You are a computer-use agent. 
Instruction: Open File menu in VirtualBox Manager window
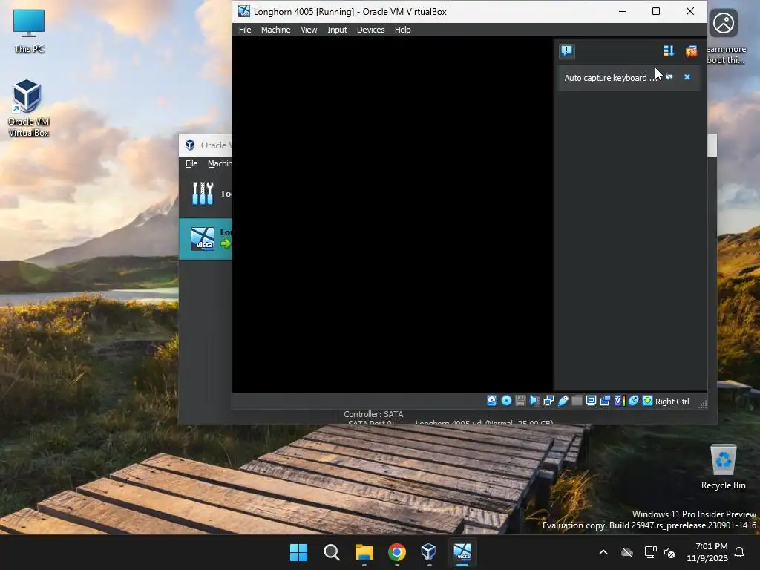(191, 163)
